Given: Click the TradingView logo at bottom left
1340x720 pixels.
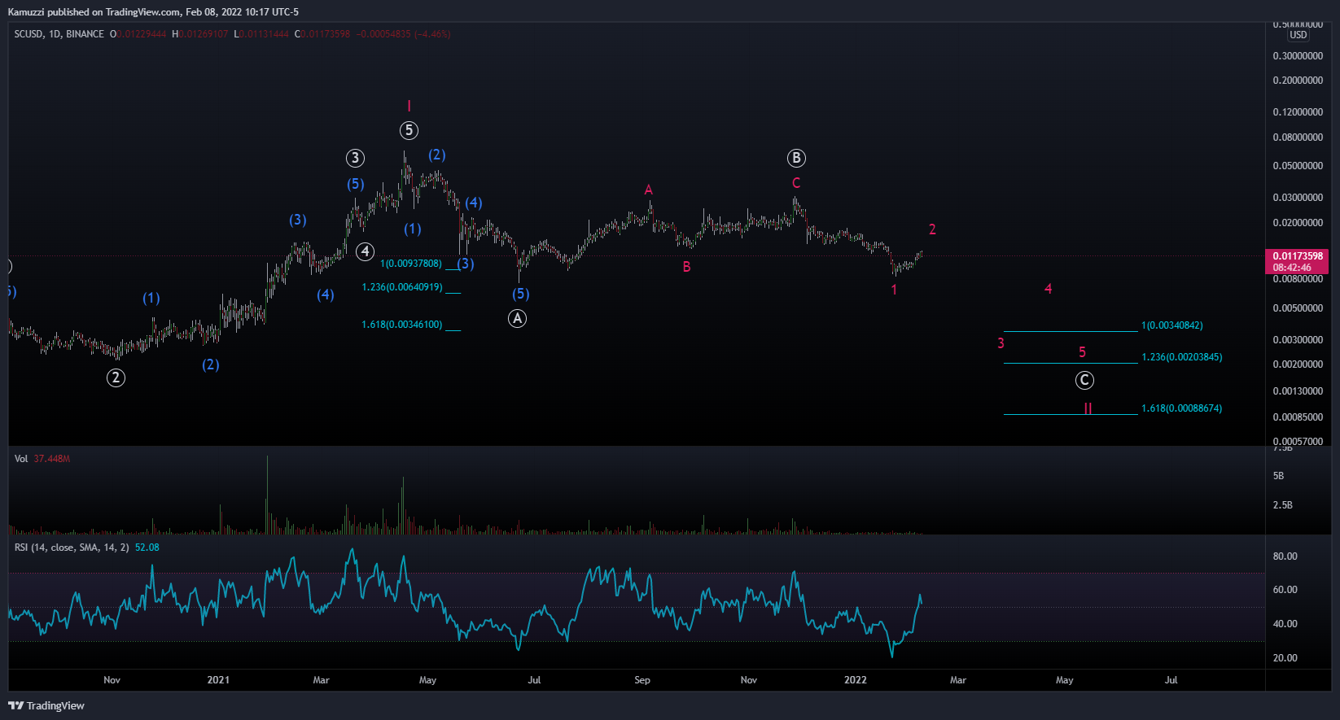Looking at the screenshot, I should [46, 705].
